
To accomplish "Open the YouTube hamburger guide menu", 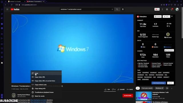I will 7,9.
